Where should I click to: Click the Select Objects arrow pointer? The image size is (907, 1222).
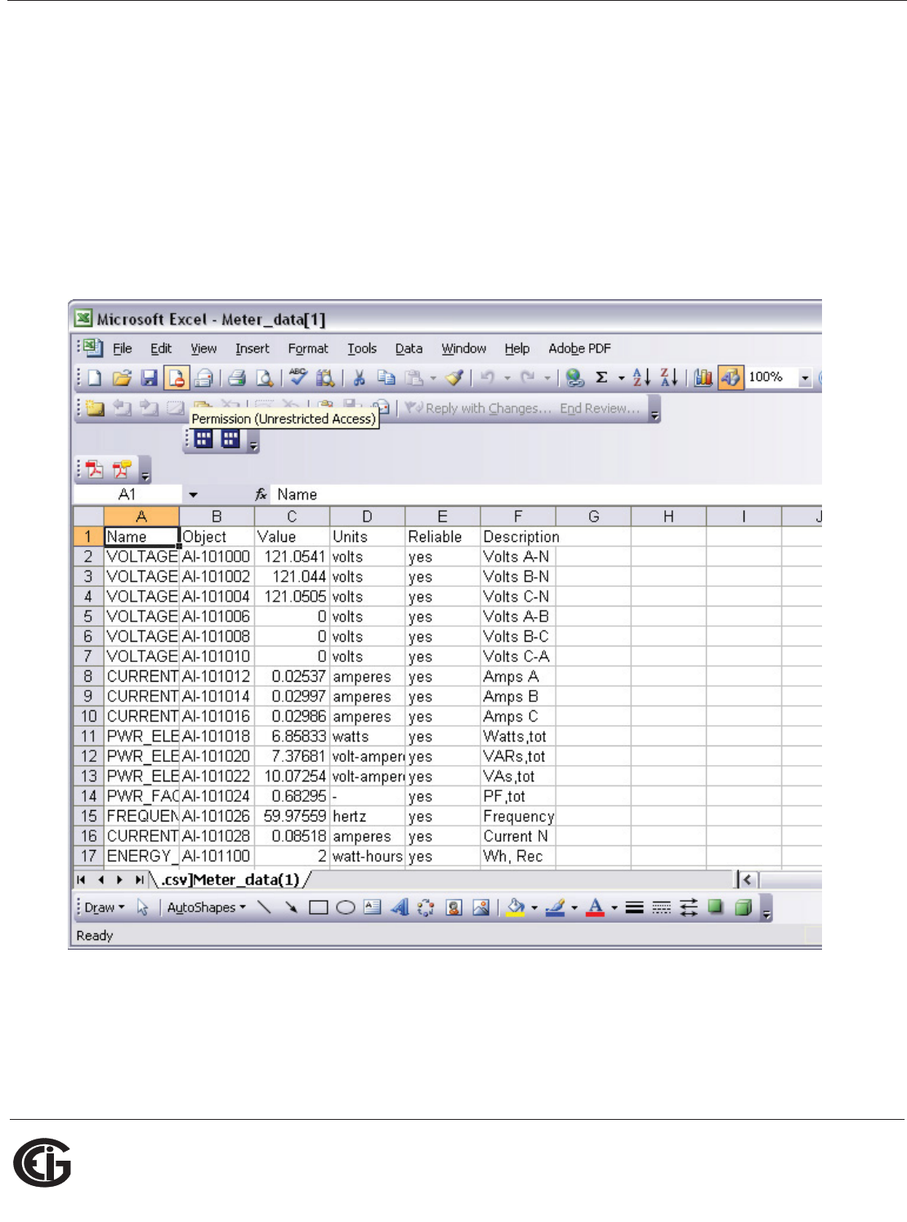143,907
